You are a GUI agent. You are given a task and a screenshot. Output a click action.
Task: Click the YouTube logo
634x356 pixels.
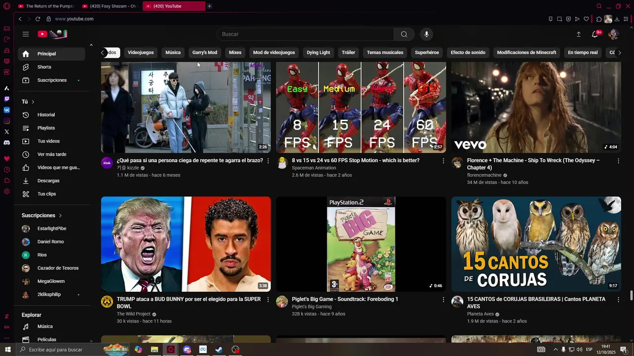[52, 34]
